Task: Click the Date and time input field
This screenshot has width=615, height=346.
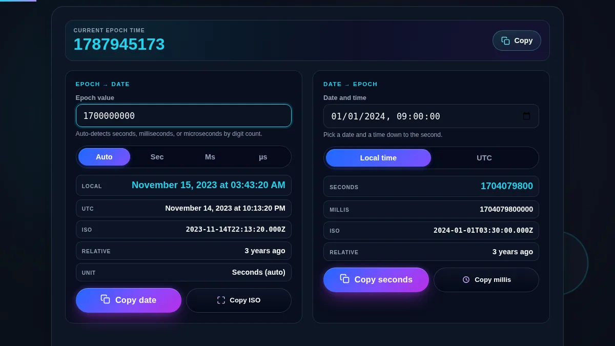Action: [431, 116]
